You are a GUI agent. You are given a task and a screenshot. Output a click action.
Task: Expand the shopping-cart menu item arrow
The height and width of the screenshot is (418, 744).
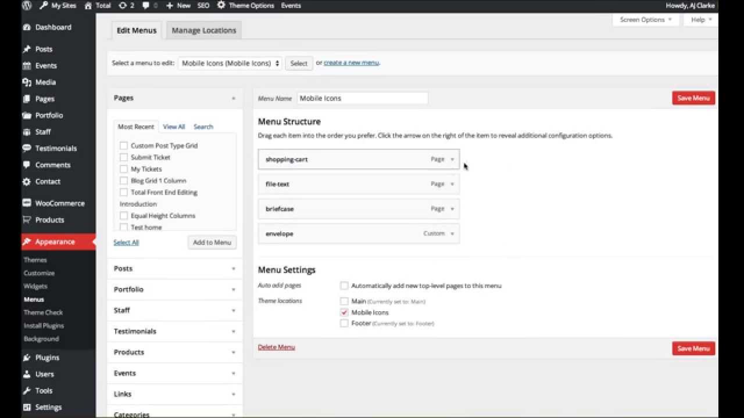[452, 159]
